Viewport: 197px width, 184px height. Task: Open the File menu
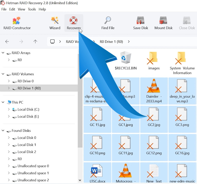click(x=4, y=9)
